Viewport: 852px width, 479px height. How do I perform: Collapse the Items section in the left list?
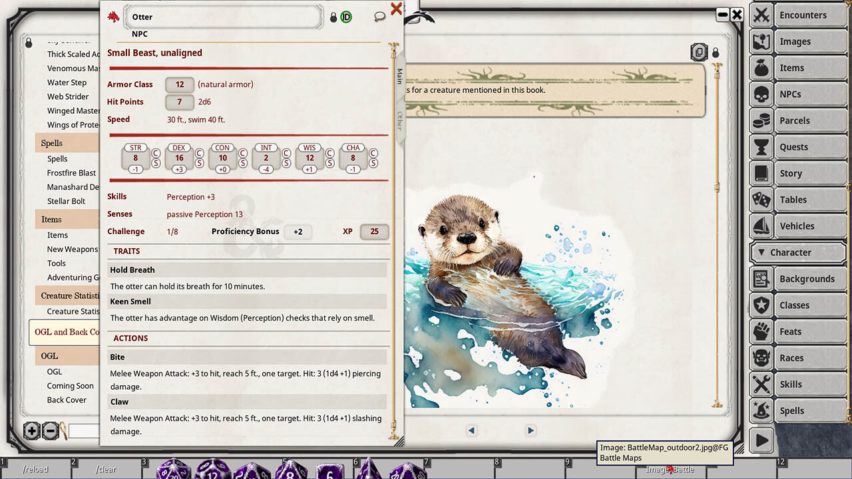[51, 219]
